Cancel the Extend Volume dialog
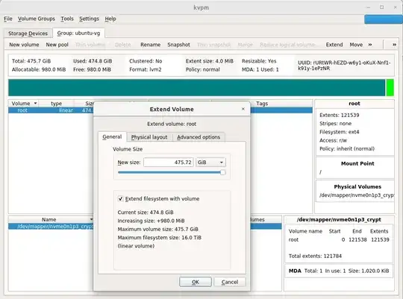 point(230,282)
